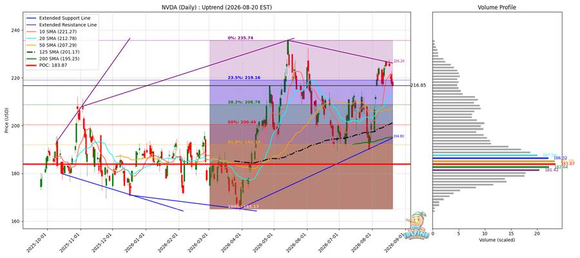
Task: Click the '2025-10-01' date tick
Action: (x=38, y=243)
